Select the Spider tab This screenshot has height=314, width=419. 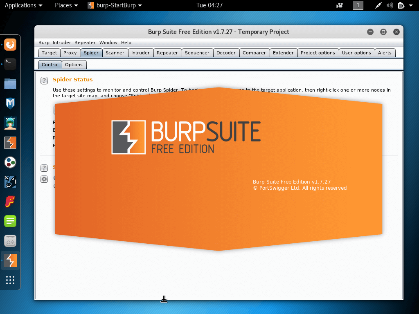click(x=91, y=53)
